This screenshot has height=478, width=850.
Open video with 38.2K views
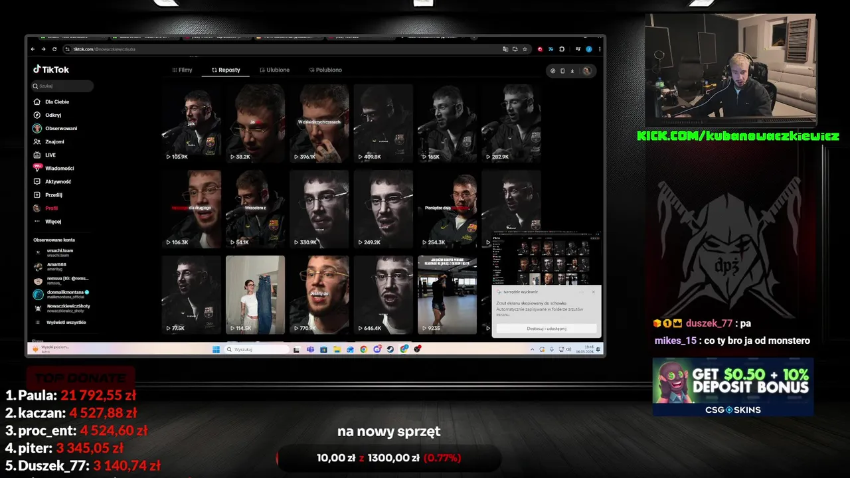255,123
